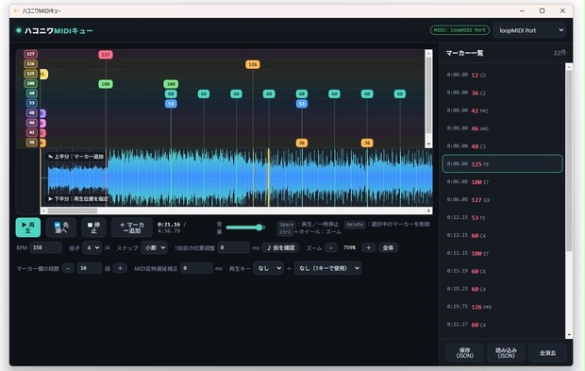The width and height of the screenshot is (585, 371).
Task: Select the 0:00.00 42 F#2 marker row
Action: tap(502, 110)
